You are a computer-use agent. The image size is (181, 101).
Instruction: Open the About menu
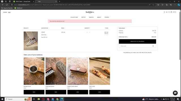click(99, 17)
